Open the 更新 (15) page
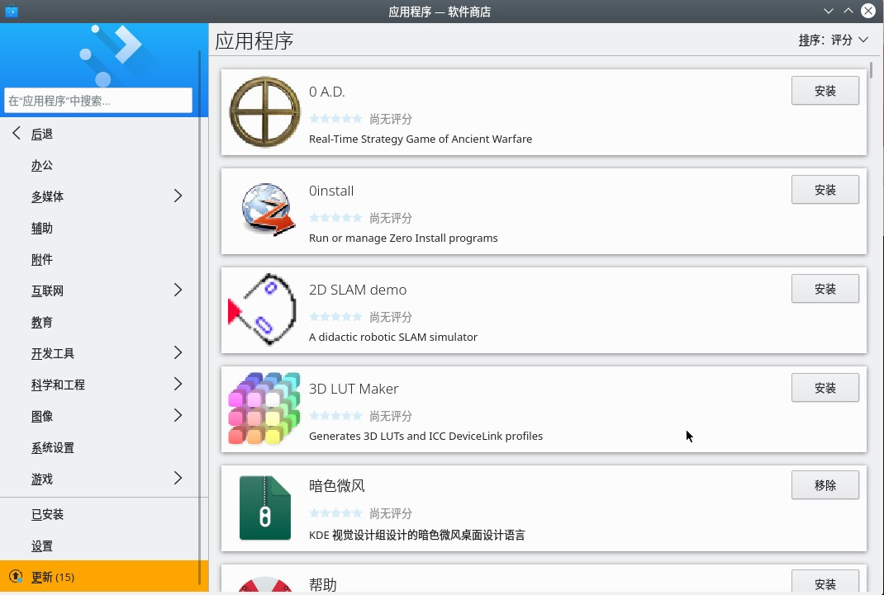 coord(104,576)
